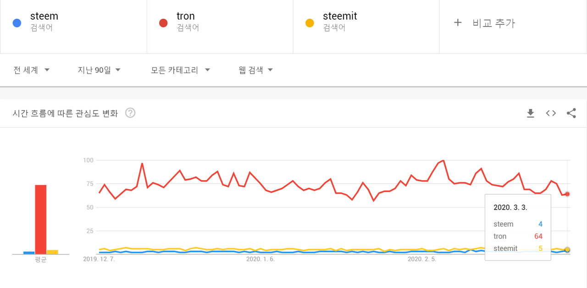This screenshot has width=587, height=288.
Task: Click the 비교 추가 button
Action: click(493, 23)
